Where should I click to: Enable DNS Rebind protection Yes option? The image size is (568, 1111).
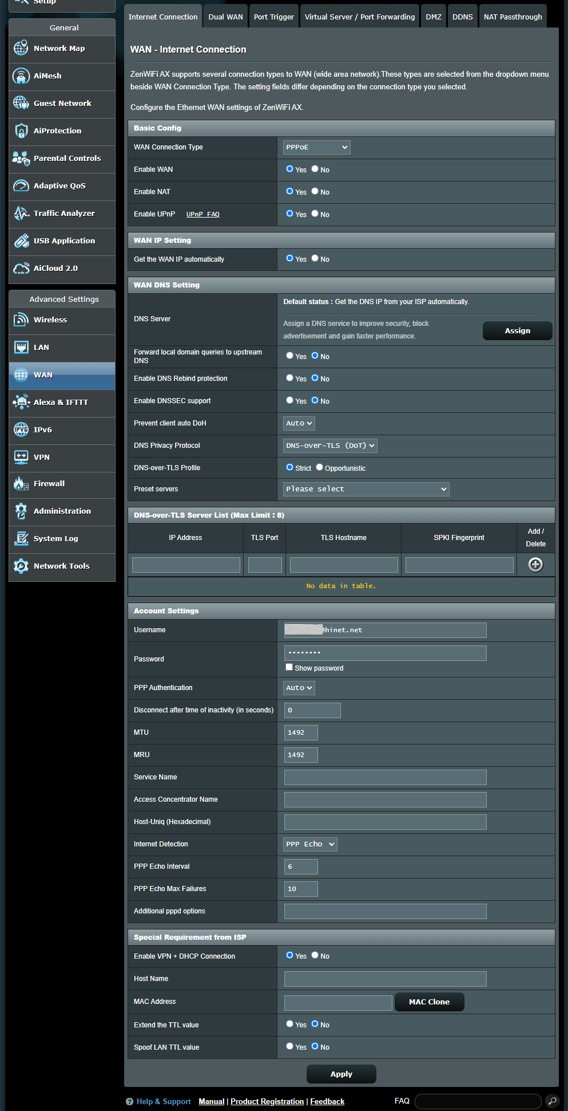[289, 378]
